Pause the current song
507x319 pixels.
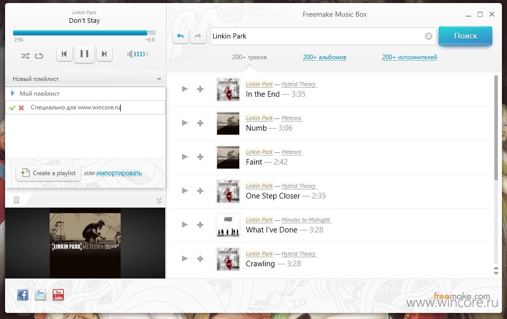[x=84, y=54]
